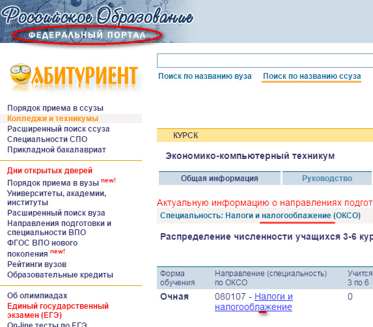Select Поиск по названию вуза tab
Image resolution: width=373 pixels, height=327 pixels.
(205, 76)
